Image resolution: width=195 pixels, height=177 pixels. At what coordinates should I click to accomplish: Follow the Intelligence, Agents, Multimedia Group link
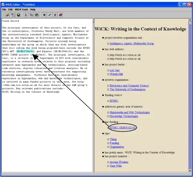pyautogui.click(x=132, y=44)
